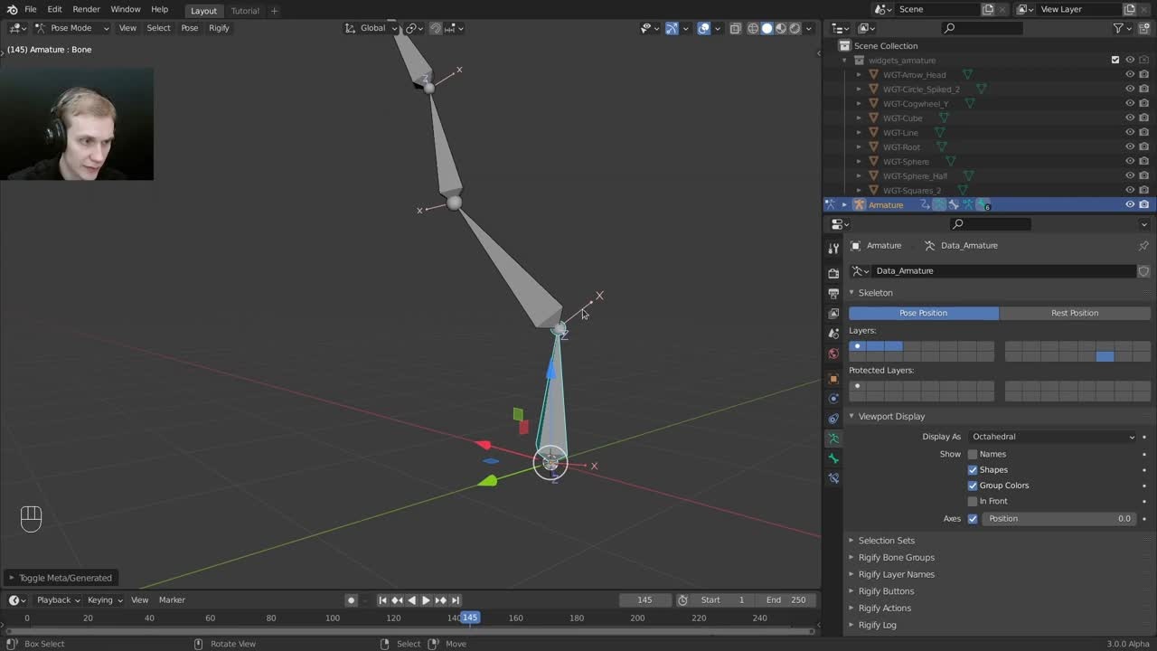Open the Bone Constraints properties tab
Image resolution: width=1157 pixels, height=651 pixels.
833,478
